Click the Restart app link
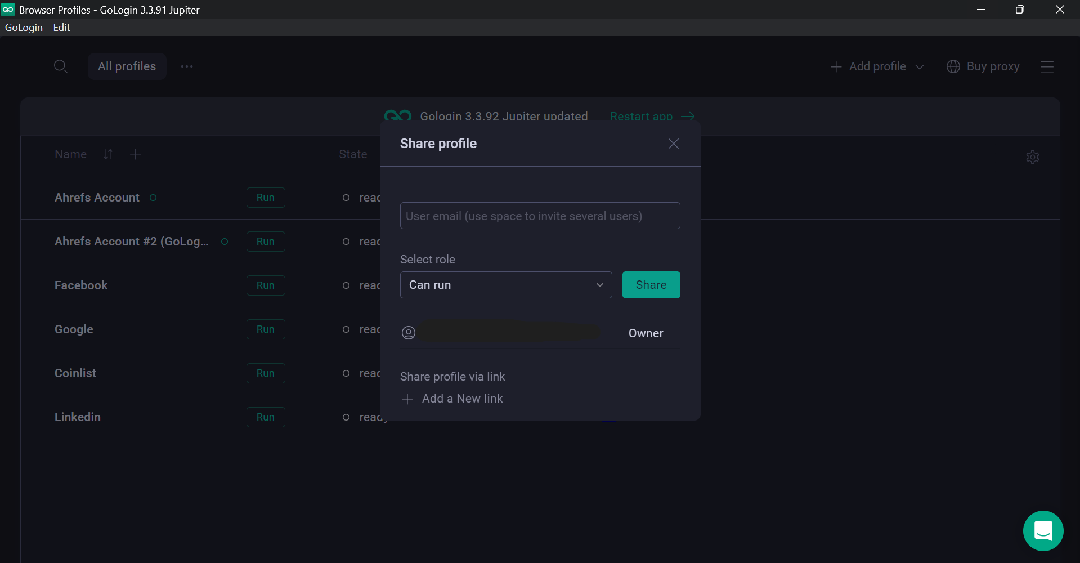Image resolution: width=1080 pixels, height=563 pixels. 641,117
